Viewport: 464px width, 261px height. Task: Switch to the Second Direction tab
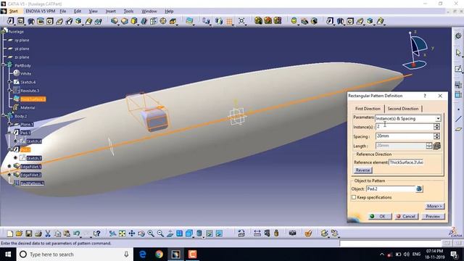pos(403,109)
